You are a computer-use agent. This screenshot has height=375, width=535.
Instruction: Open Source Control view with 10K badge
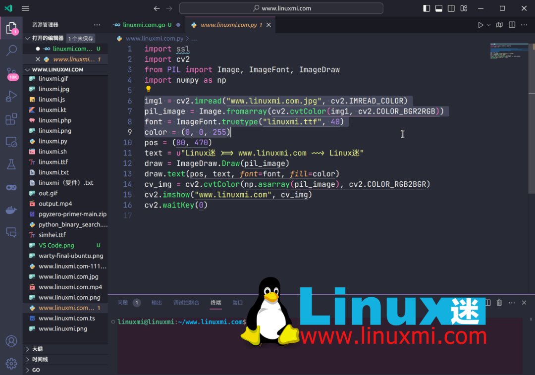tap(11, 73)
